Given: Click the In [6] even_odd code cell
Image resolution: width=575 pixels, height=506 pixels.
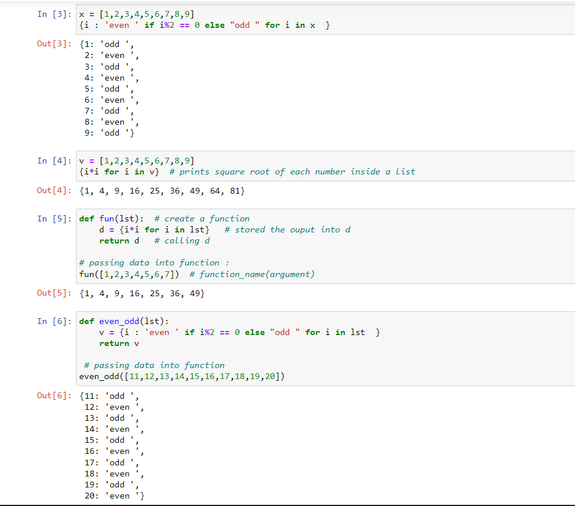Looking at the screenshot, I should point(326,349).
